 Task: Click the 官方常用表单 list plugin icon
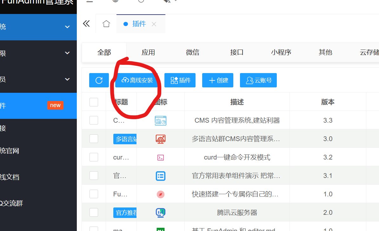(160, 176)
